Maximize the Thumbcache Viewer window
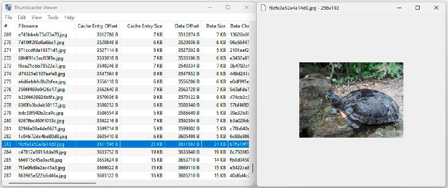 [228, 7]
